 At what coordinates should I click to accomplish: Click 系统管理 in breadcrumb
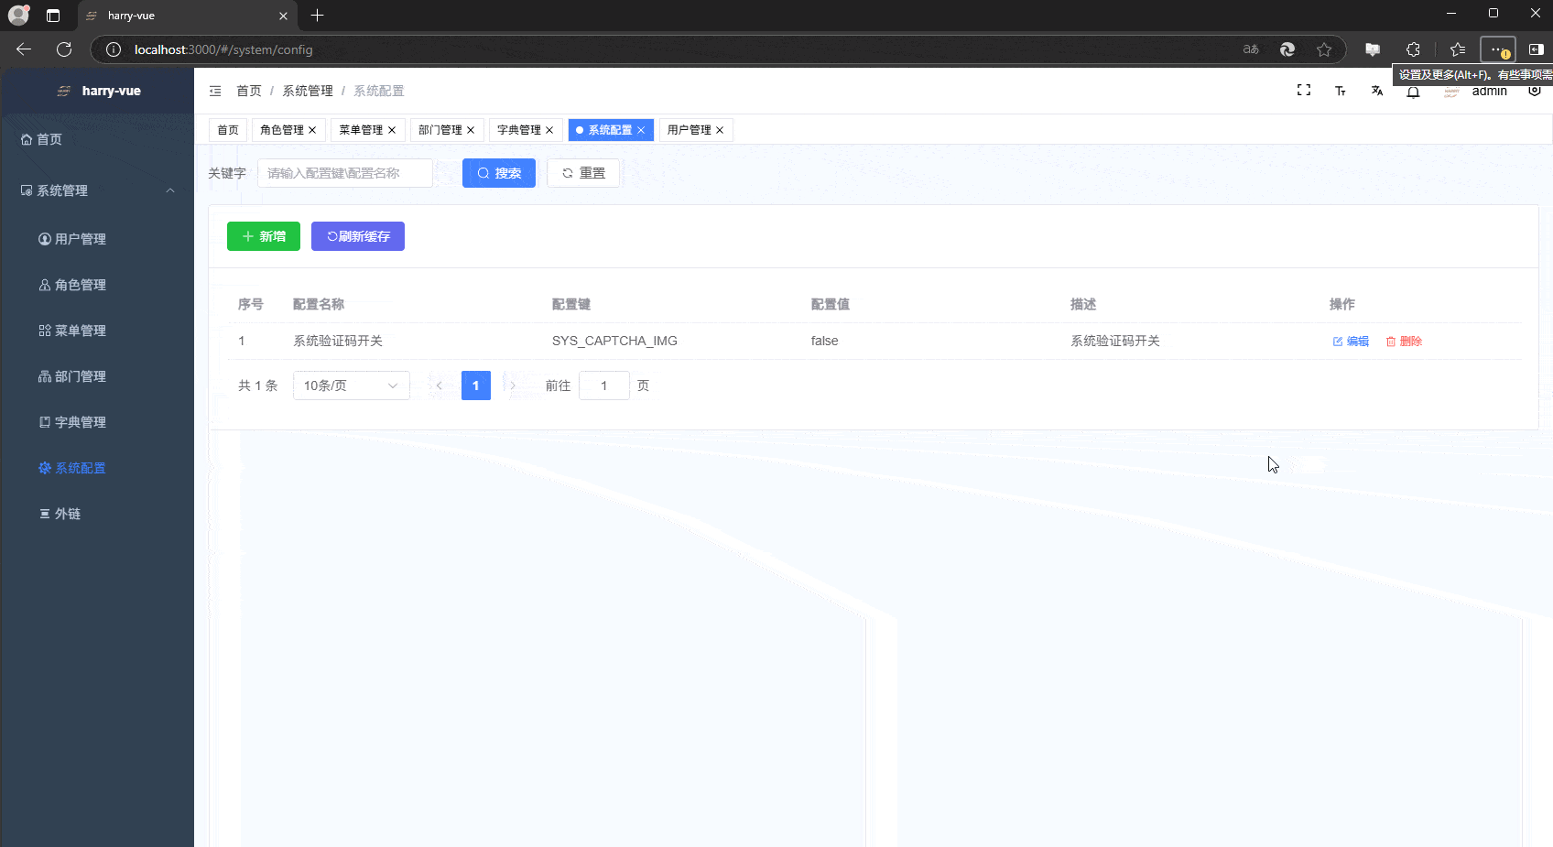(x=308, y=91)
